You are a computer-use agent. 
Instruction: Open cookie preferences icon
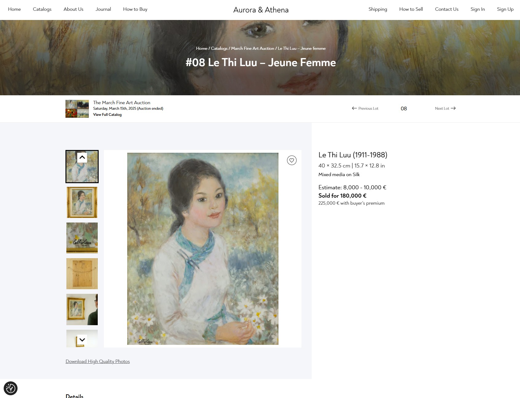(x=10, y=388)
